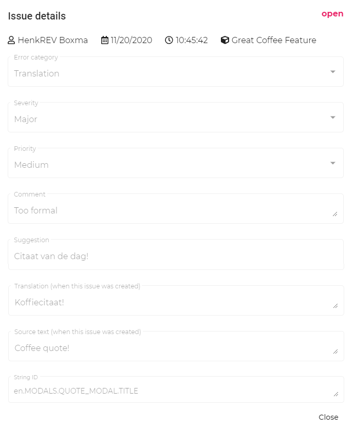The height and width of the screenshot is (429, 356).
Task: Click the Translation field resize handle
Action: coord(335,306)
